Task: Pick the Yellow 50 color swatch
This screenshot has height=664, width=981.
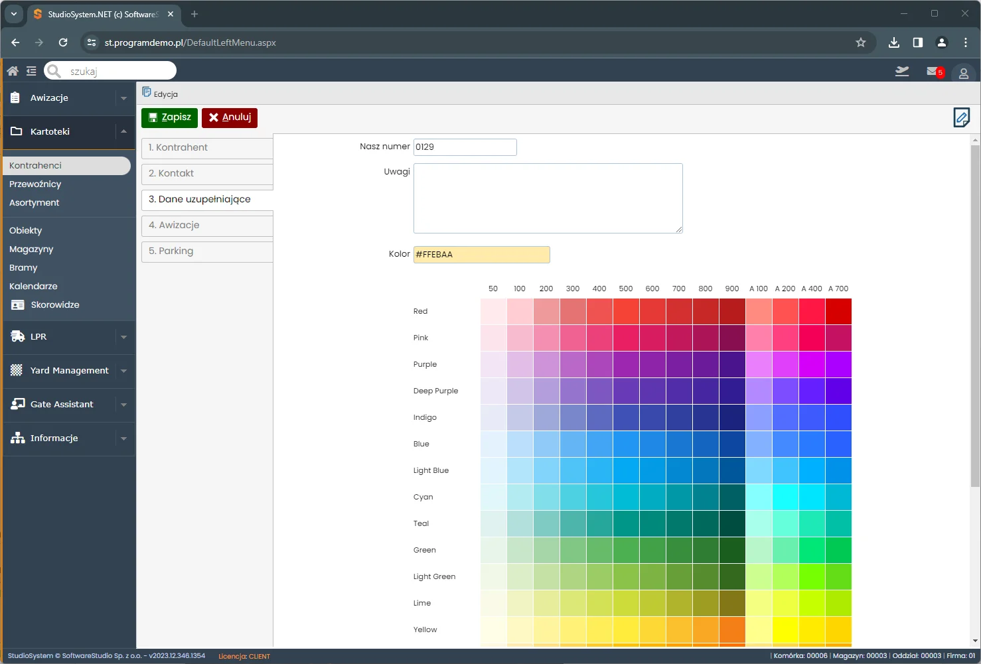Action: [x=493, y=630]
